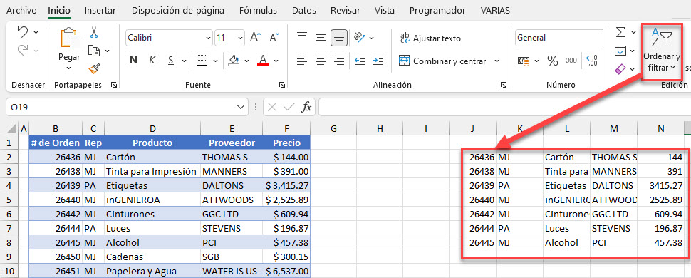This screenshot has height=278, width=691.
Task: Open the Calibri font name dropdown
Action: click(x=208, y=38)
